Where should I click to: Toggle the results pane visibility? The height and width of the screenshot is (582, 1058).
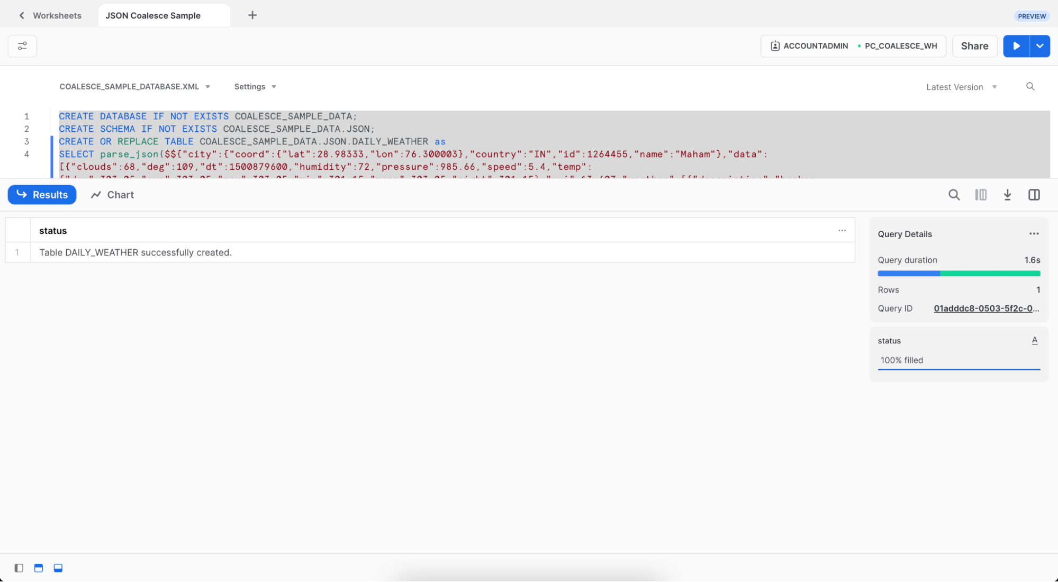58,568
